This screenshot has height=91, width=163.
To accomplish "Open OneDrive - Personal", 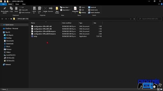I will (12, 29).
